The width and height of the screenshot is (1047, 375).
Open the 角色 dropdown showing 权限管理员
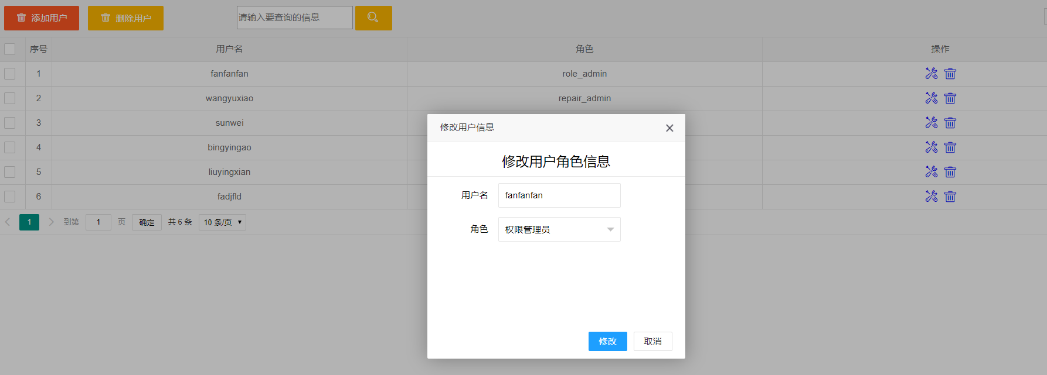pos(559,229)
